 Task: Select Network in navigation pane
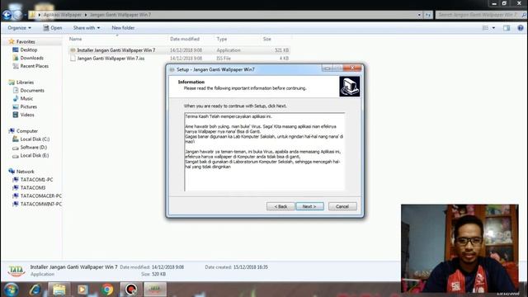coord(26,172)
